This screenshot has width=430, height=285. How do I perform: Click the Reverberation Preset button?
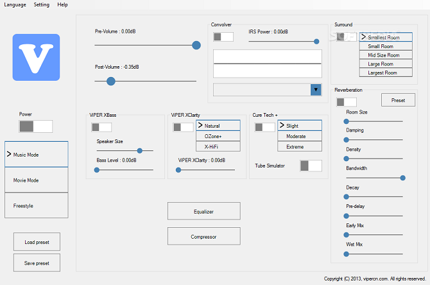pyautogui.click(x=398, y=100)
